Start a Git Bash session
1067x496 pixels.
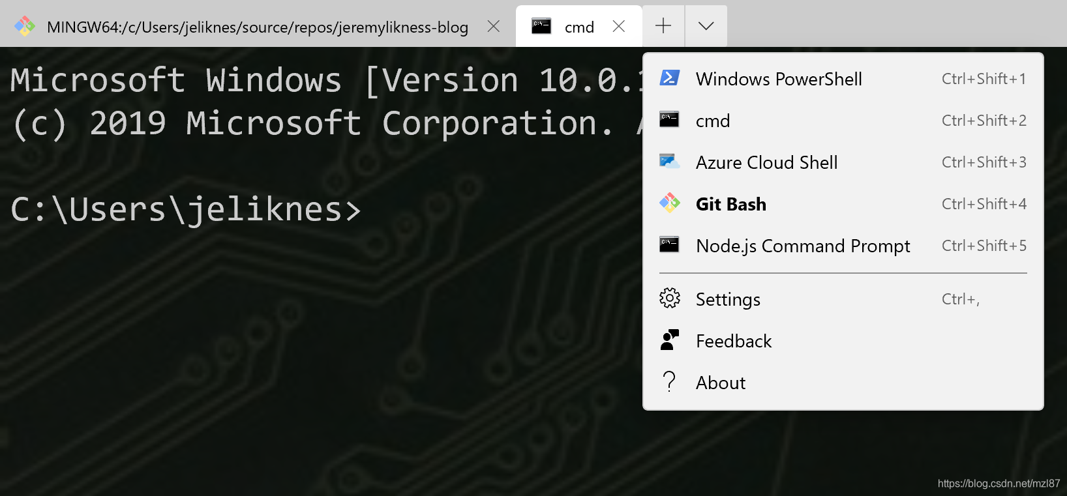pyautogui.click(x=843, y=204)
